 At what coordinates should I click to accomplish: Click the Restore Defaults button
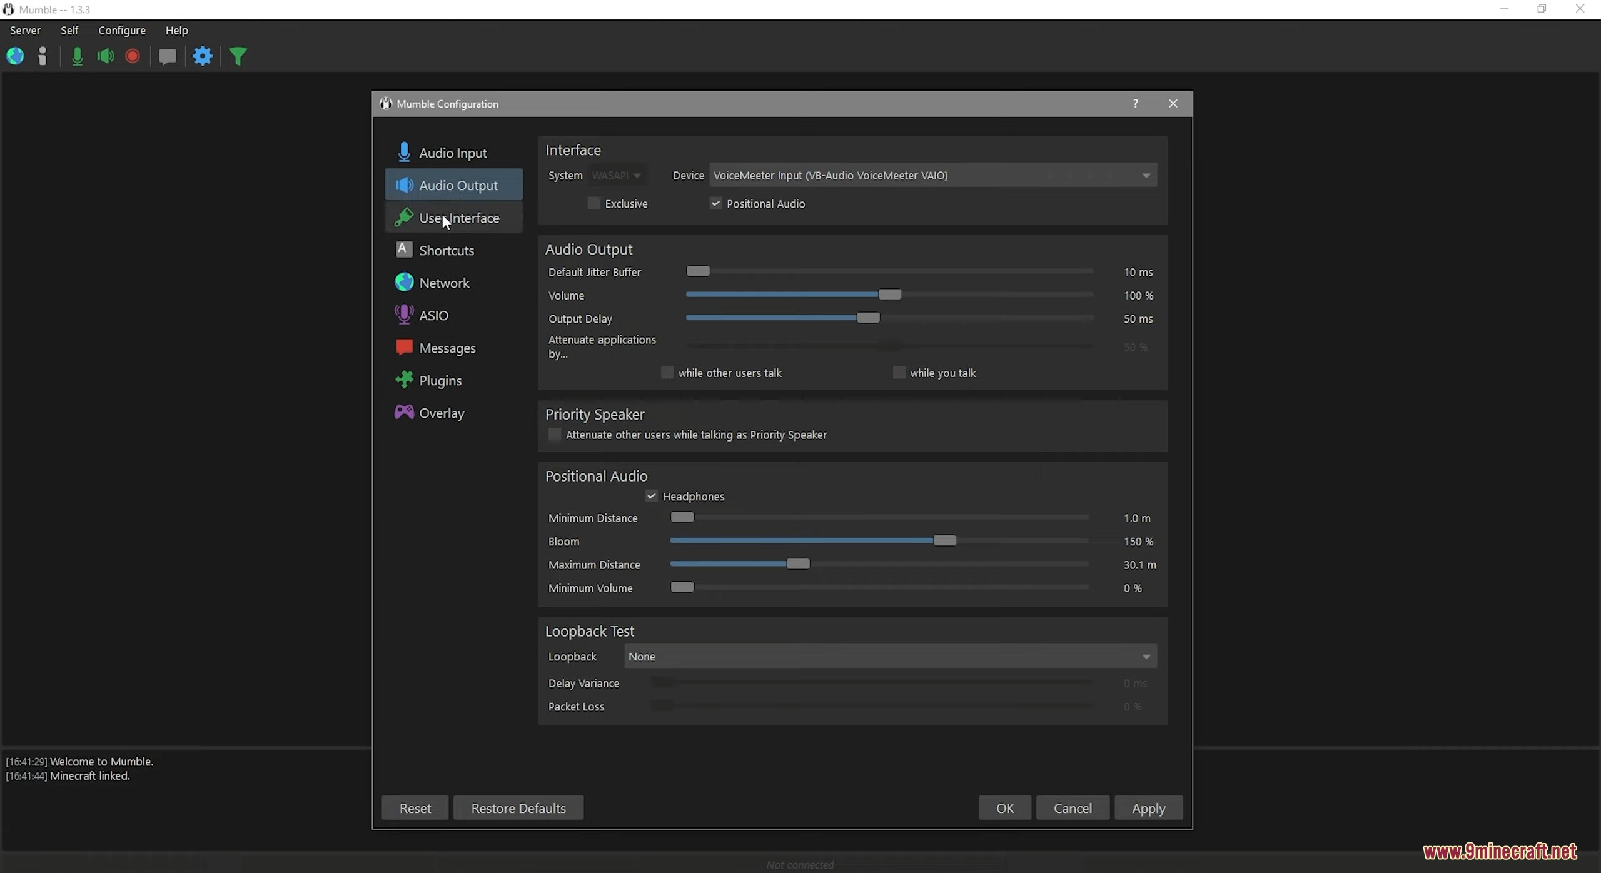pyautogui.click(x=518, y=807)
